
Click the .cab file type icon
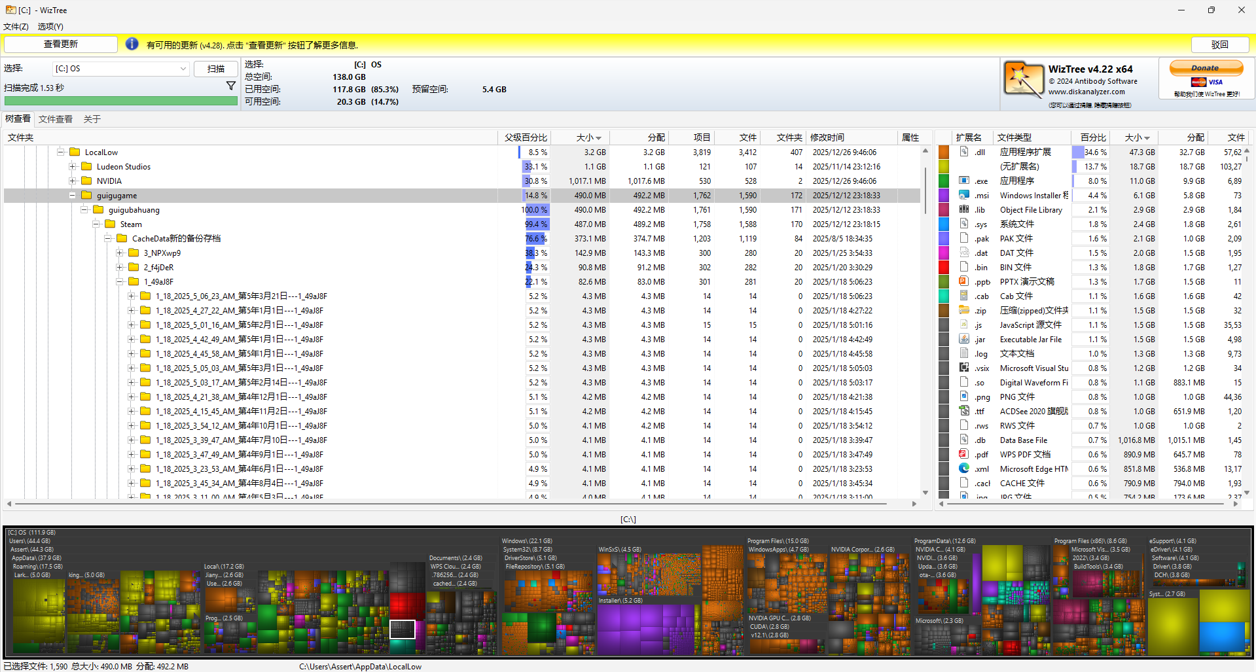(x=964, y=296)
